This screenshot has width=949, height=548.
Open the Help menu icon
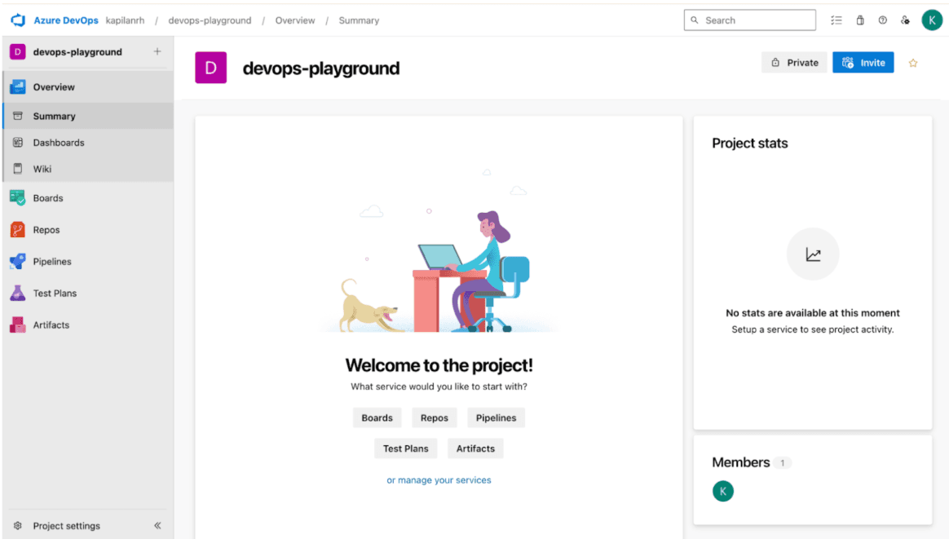882,20
